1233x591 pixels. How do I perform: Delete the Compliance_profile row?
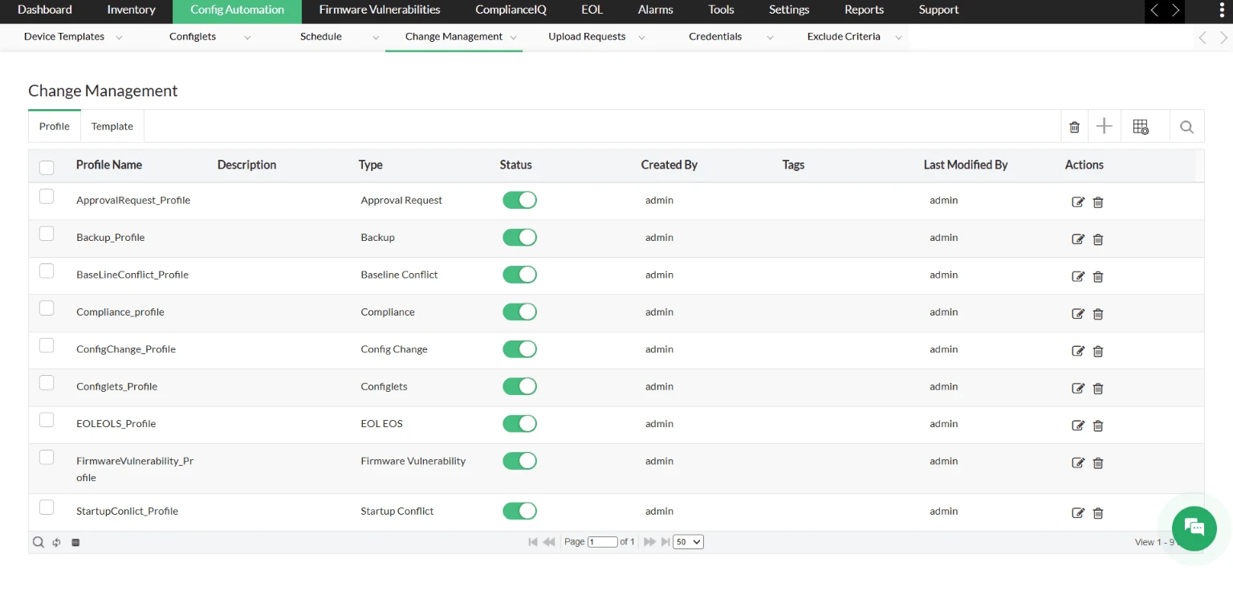tap(1098, 314)
